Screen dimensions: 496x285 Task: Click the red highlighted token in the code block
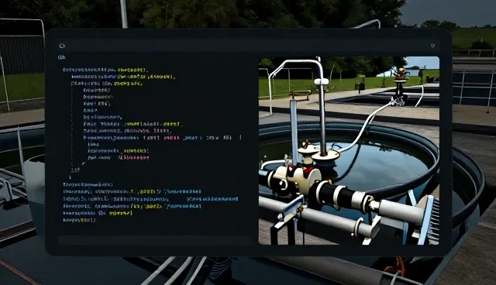(134, 157)
